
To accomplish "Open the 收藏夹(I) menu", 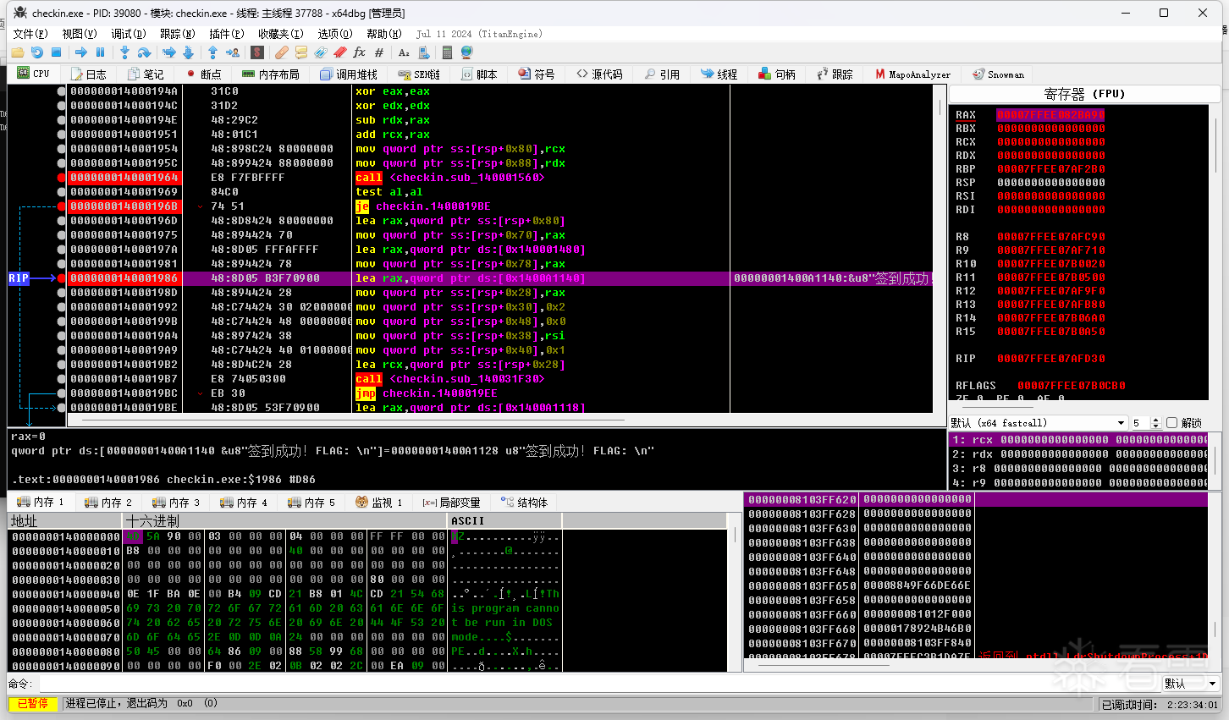I will pos(281,34).
